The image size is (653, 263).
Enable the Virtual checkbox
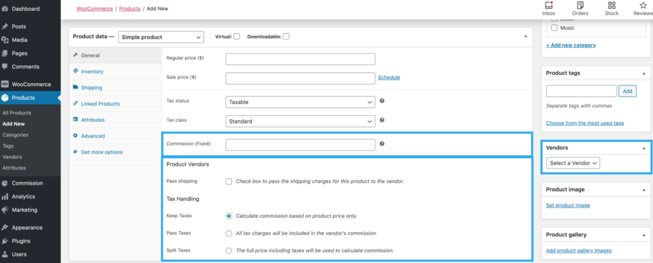tap(237, 37)
